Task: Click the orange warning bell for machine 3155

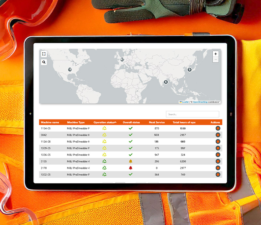Action: (130, 161)
